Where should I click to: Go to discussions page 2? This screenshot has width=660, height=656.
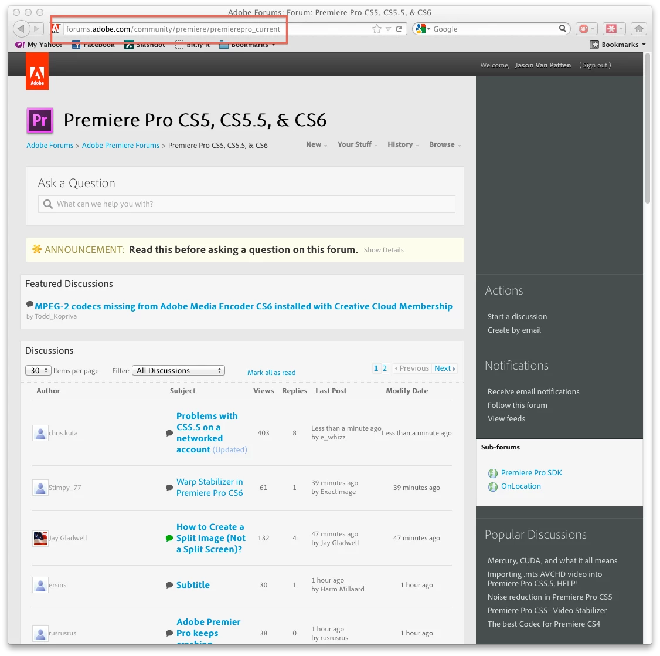click(385, 368)
